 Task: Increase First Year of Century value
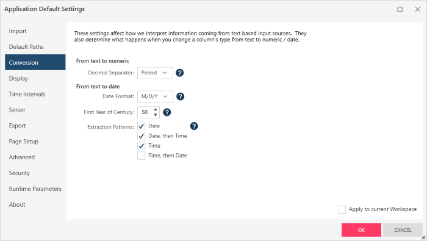click(155, 109)
